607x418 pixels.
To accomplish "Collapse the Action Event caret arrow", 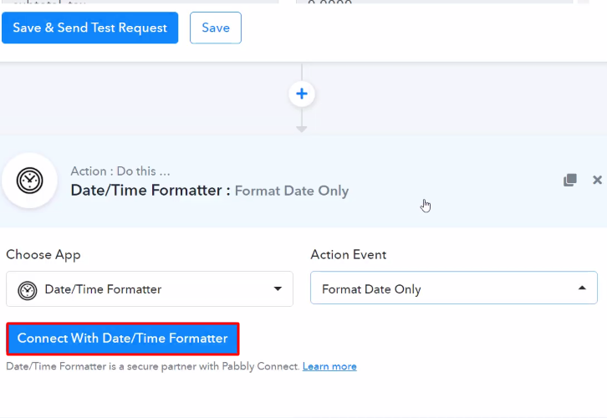I will (x=582, y=288).
